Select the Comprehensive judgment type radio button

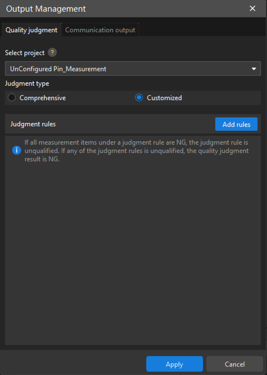[x=12, y=98]
